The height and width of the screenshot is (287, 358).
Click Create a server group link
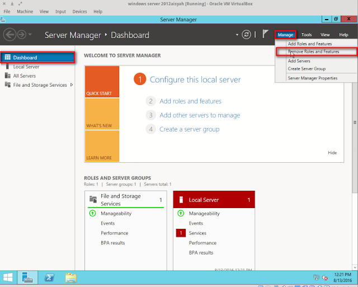point(189,129)
